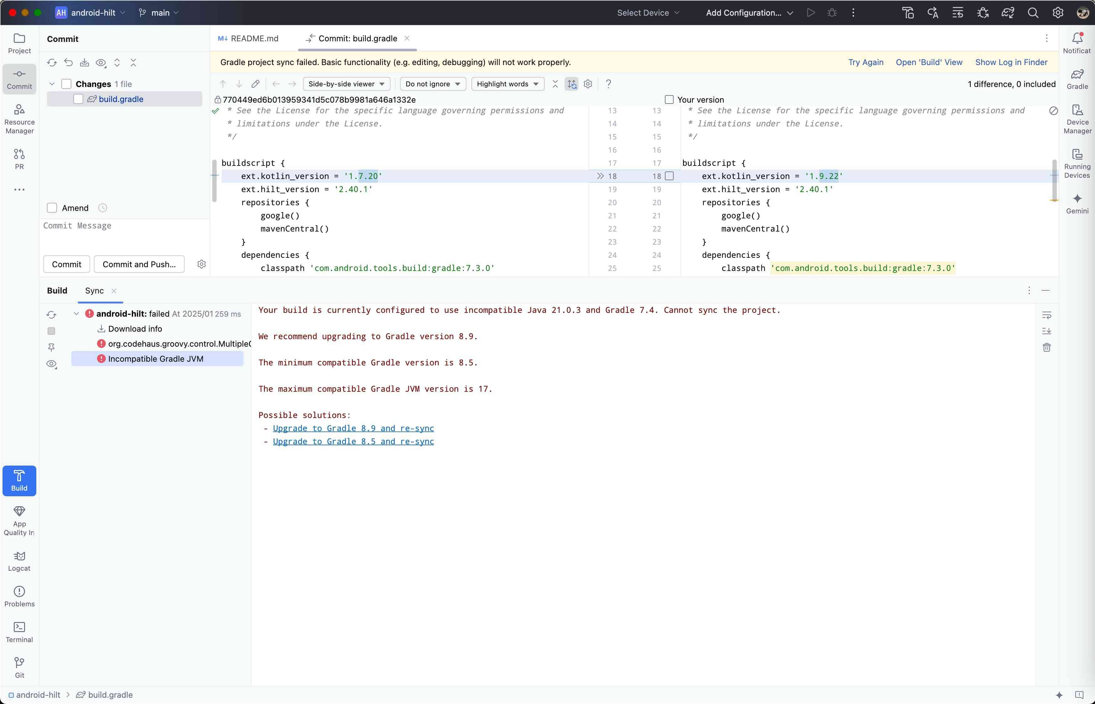Toggle the Your version checkbox
This screenshot has width=1095, height=704.
[x=669, y=100]
